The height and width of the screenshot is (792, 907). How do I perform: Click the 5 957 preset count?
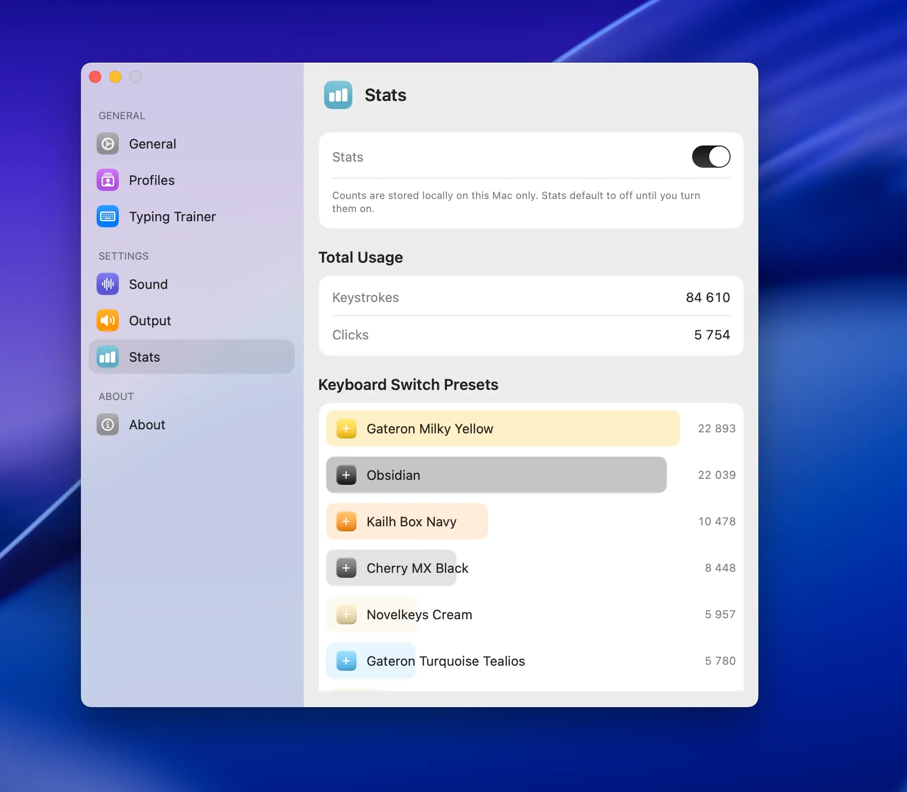coord(720,615)
